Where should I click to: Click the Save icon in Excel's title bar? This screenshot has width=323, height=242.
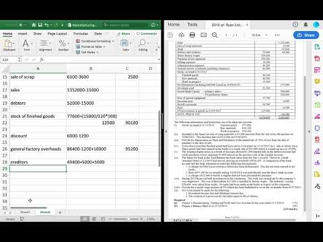(40, 25)
